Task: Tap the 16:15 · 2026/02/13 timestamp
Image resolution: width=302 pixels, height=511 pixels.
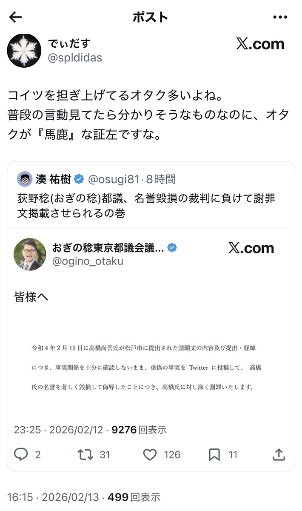Action: 53,497
